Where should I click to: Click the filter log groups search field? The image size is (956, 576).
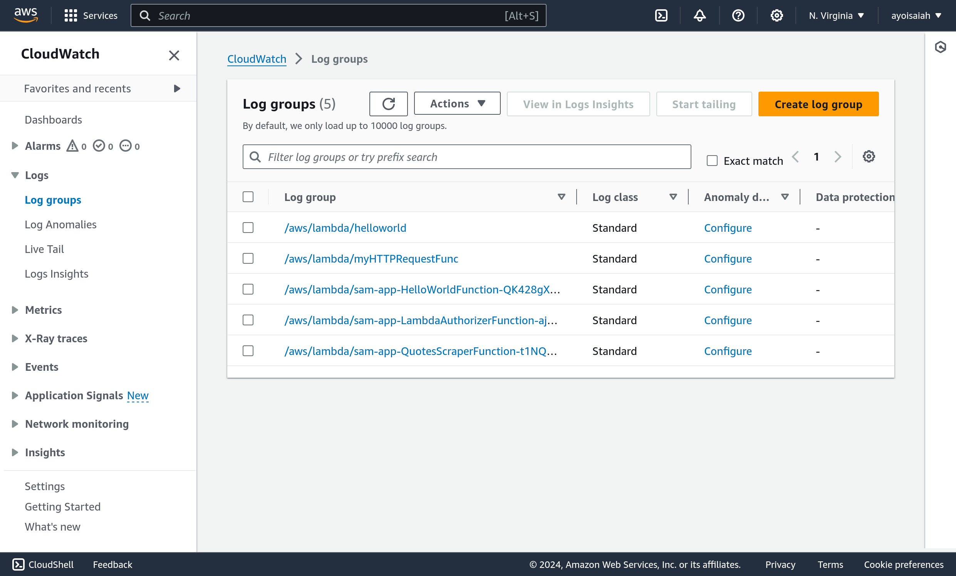[x=466, y=157]
